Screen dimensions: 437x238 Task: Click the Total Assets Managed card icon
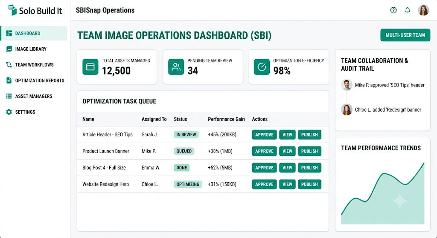(x=90, y=67)
